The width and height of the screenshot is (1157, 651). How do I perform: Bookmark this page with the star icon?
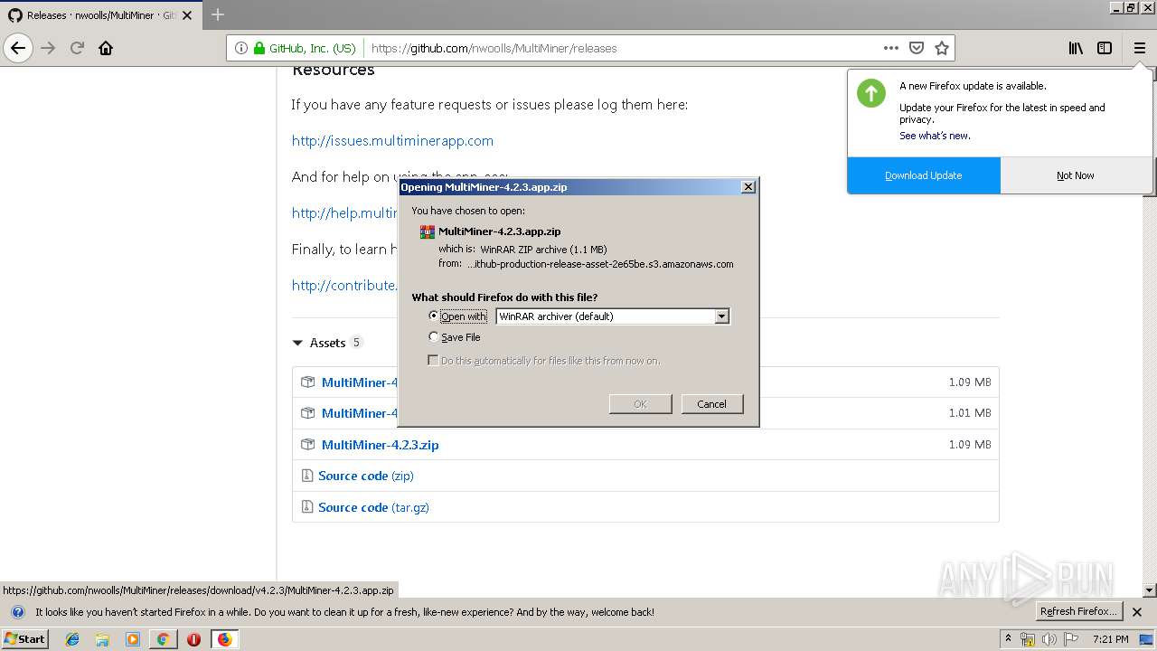pos(942,48)
